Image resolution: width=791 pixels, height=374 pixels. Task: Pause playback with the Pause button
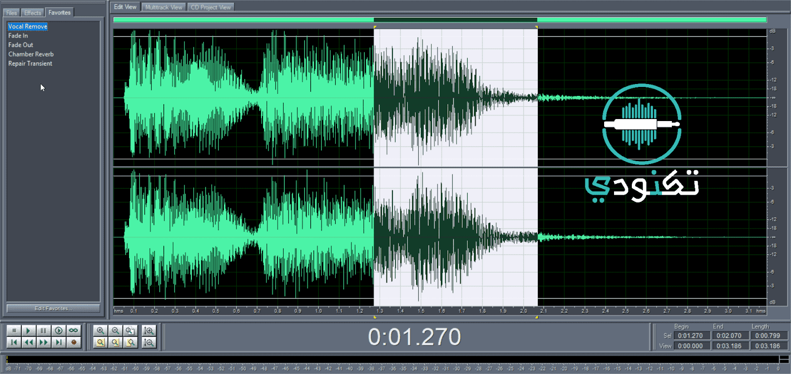(44, 331)
